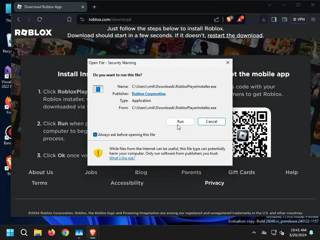Go back in Brave browser
Image resolution: width=320 pixels, height=240 pixels.
coord(18,19)
